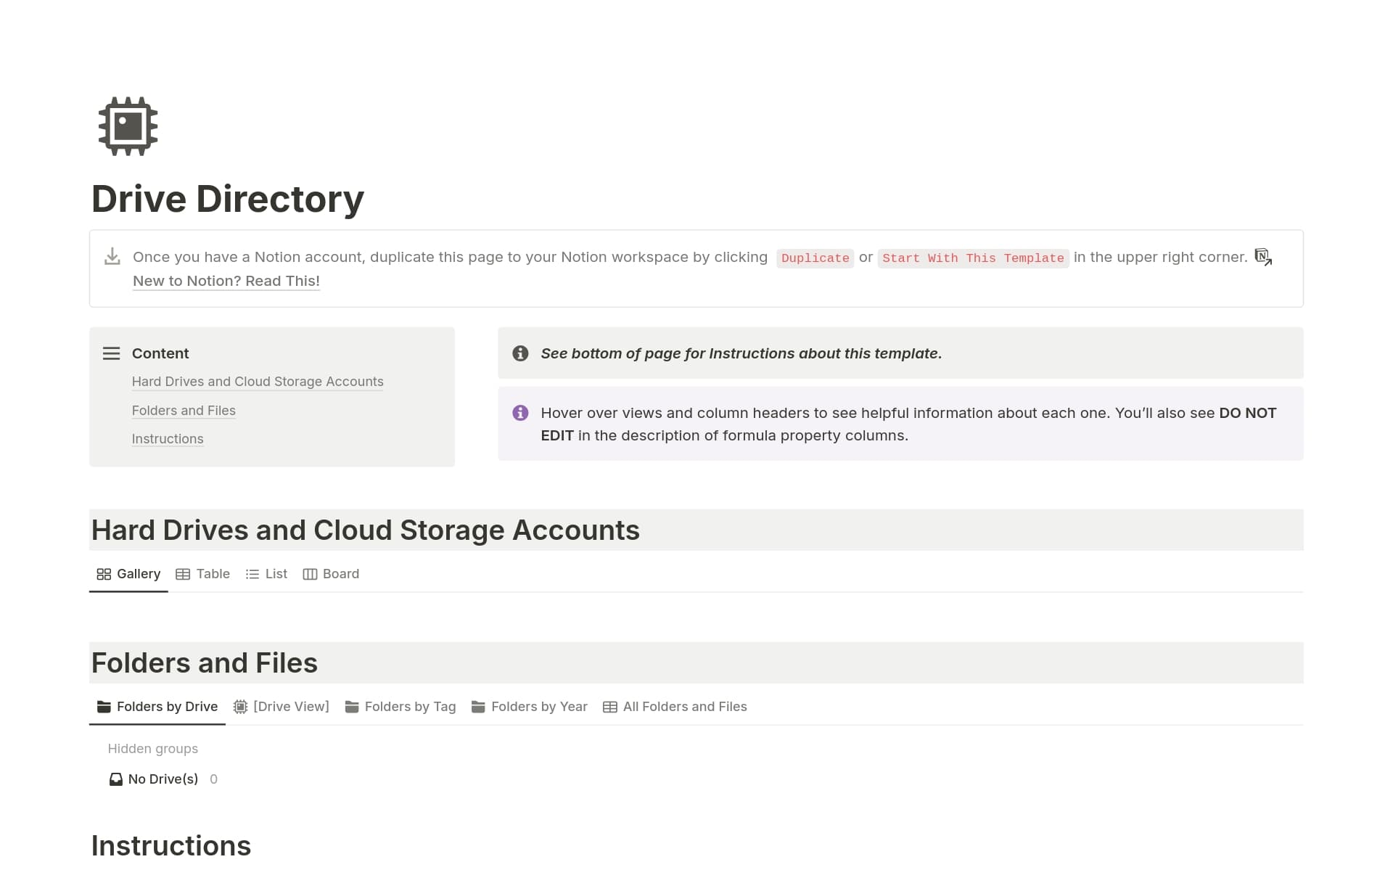Click the Instructions link in the Content box
This screenshot has width=1393, height=870.
[168, 438]
